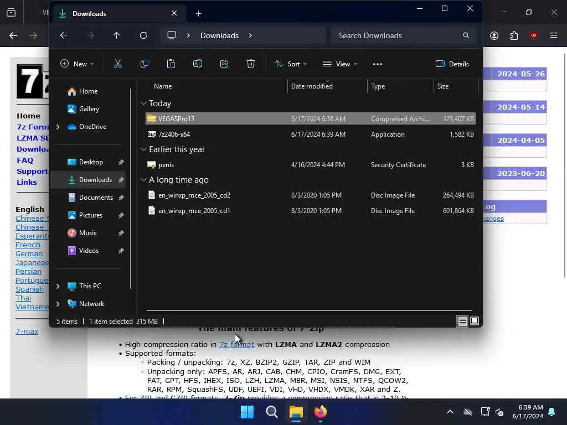Refresh the Downloads folder view
The image size is (567, 425).
click(x=143, y=35)
